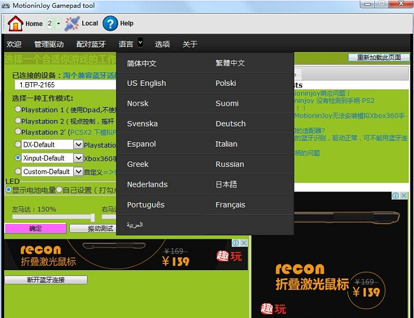Click the 重新加载此页面 reload page button
The width and height of the screenshot is (414, 318).
tap(379, 57)
